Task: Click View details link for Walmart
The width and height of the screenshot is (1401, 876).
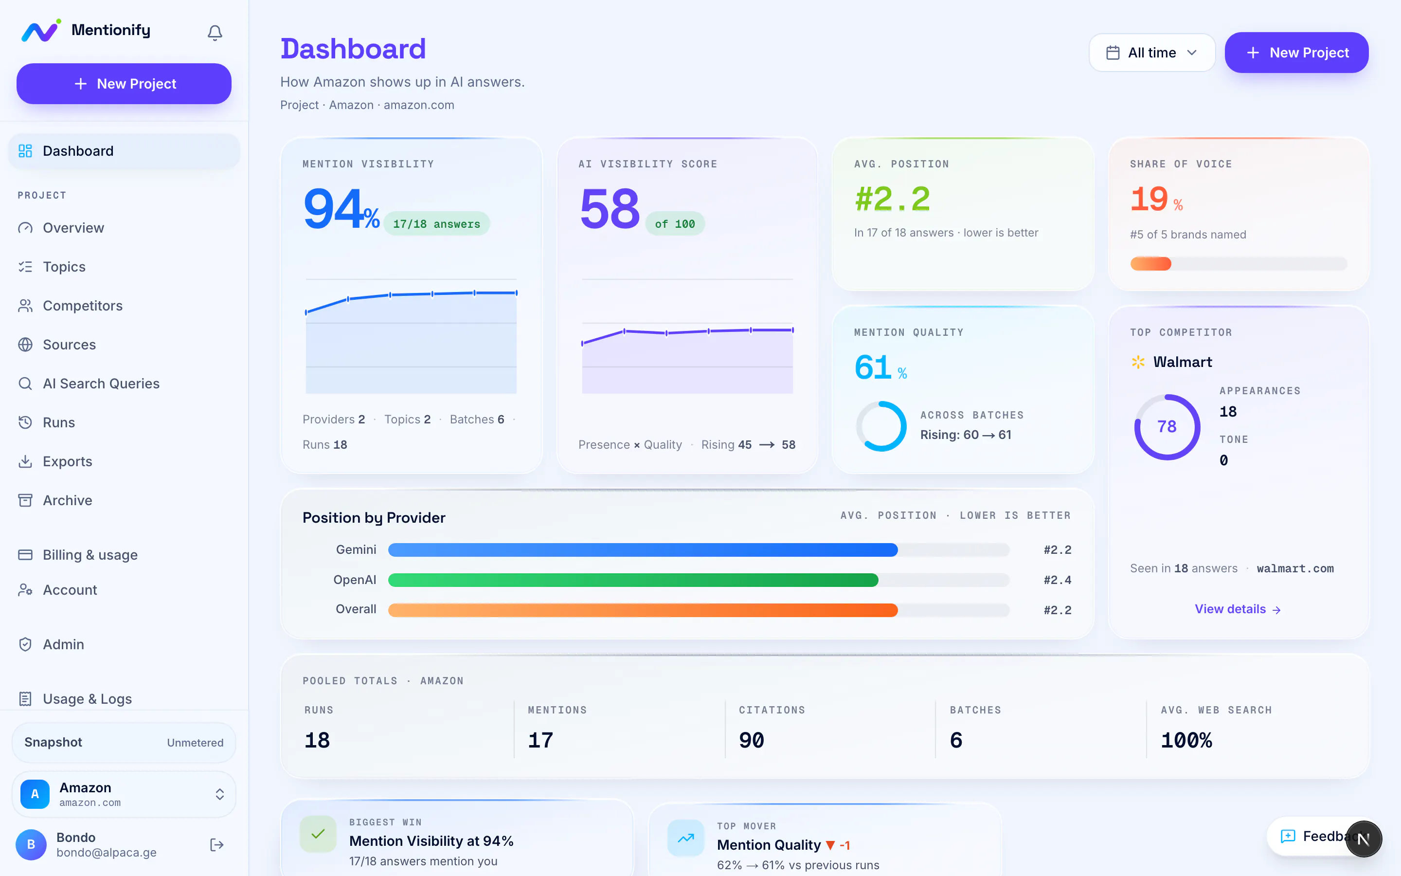Action: tap(1238, 609)
